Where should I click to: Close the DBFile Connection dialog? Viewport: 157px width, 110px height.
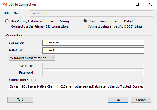point(150,4)
